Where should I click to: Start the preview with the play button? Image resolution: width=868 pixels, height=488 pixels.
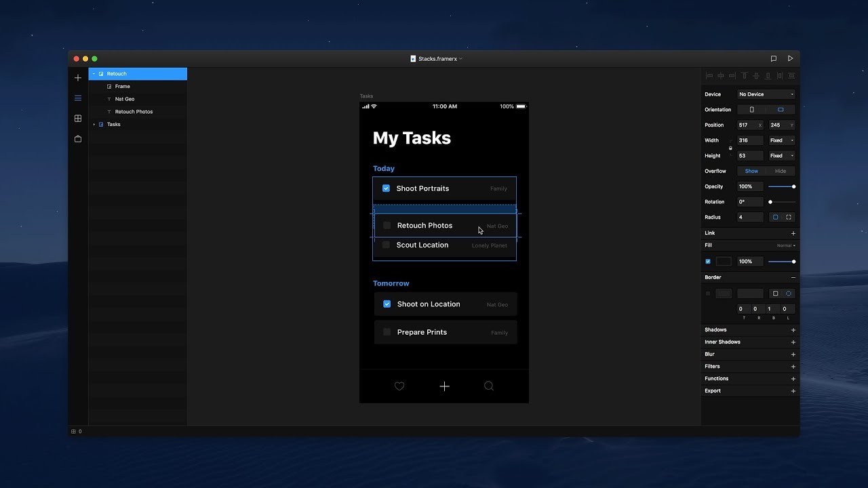[790, 59]
